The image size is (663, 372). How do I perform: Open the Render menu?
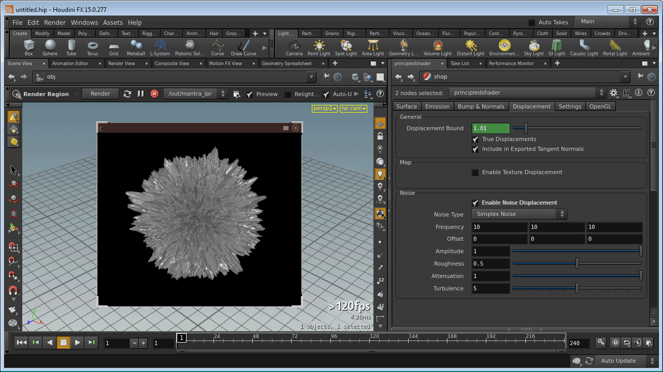click(x=54, y=22)
